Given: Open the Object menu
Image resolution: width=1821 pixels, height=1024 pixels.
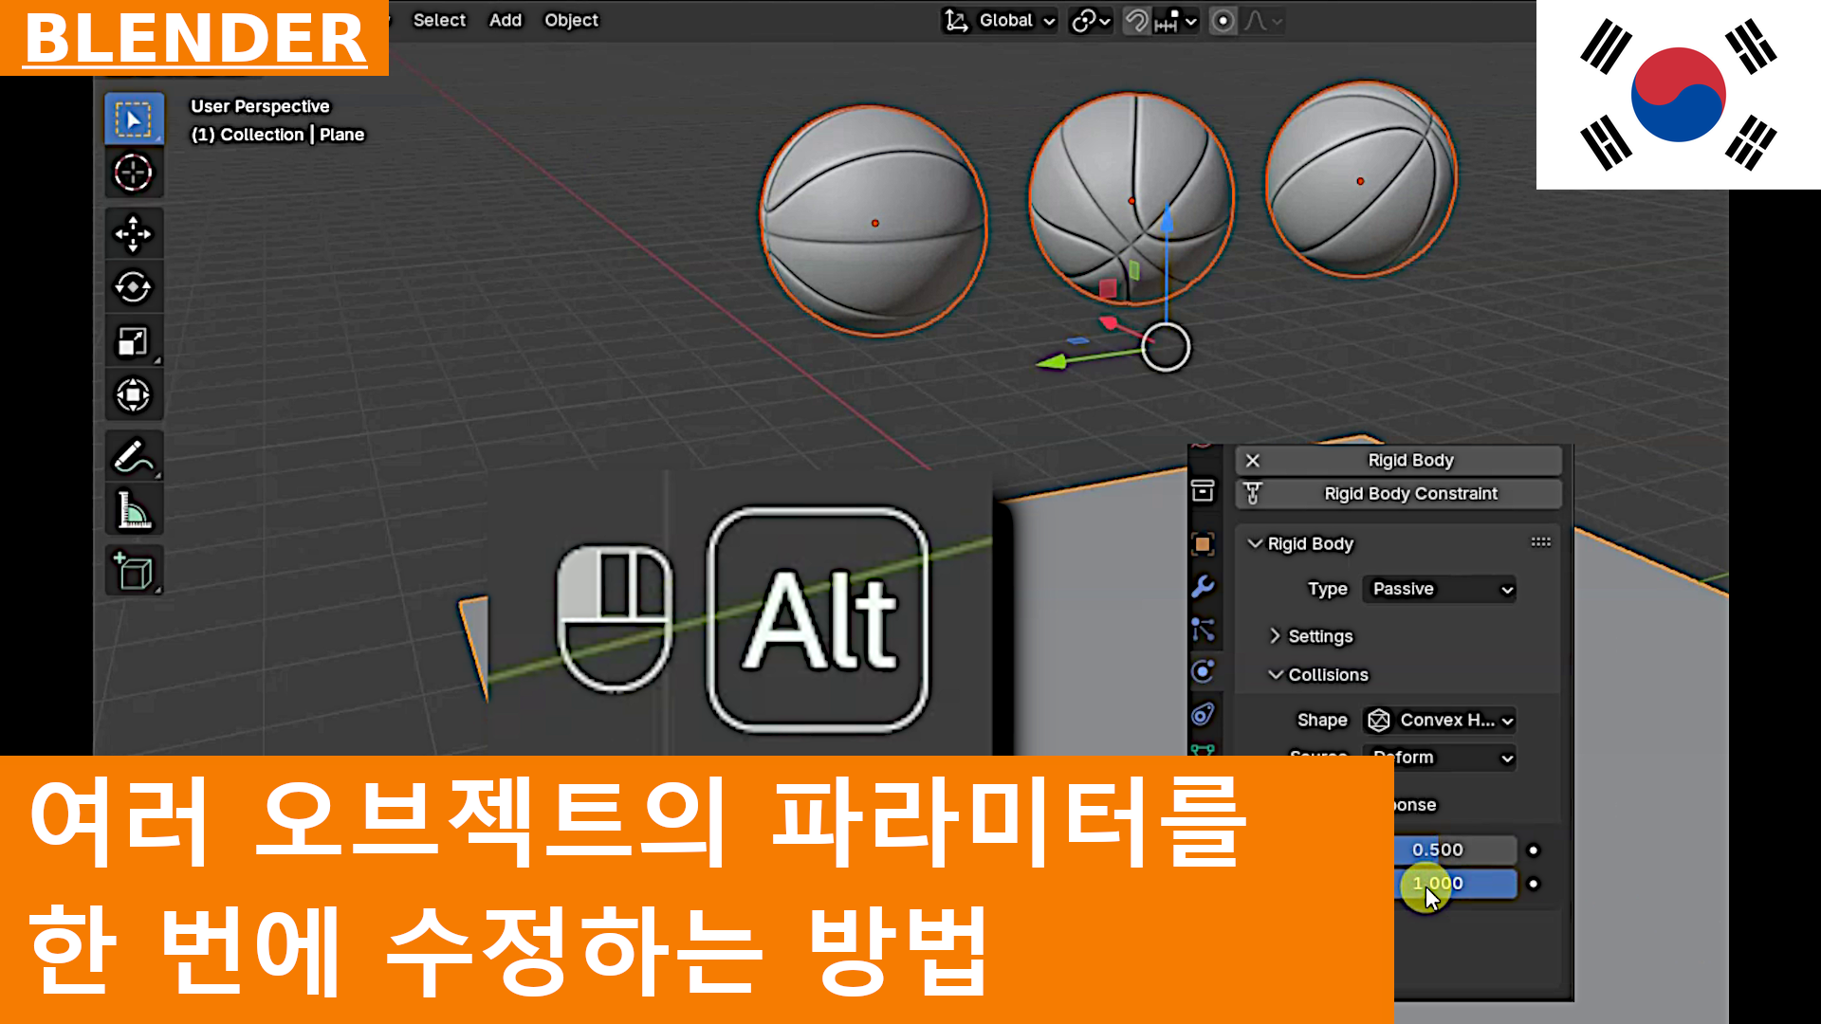Looking at the screenshot, I should [571, 20].
